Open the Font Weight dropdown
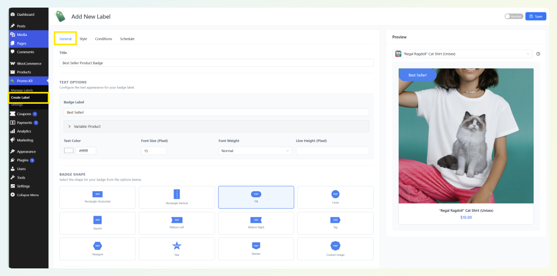 [255, 151]
